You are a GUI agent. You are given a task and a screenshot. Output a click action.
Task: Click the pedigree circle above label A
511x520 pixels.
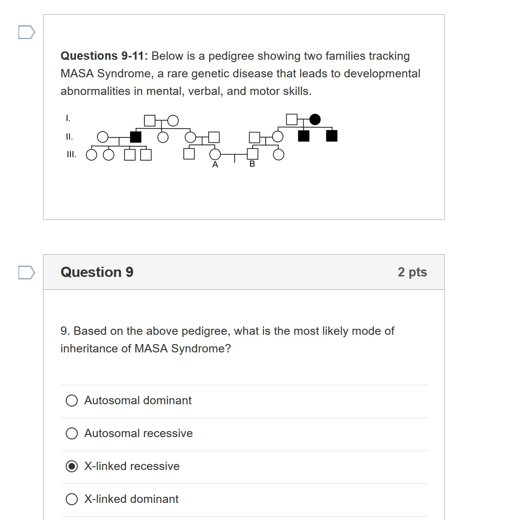click(215, 154)
